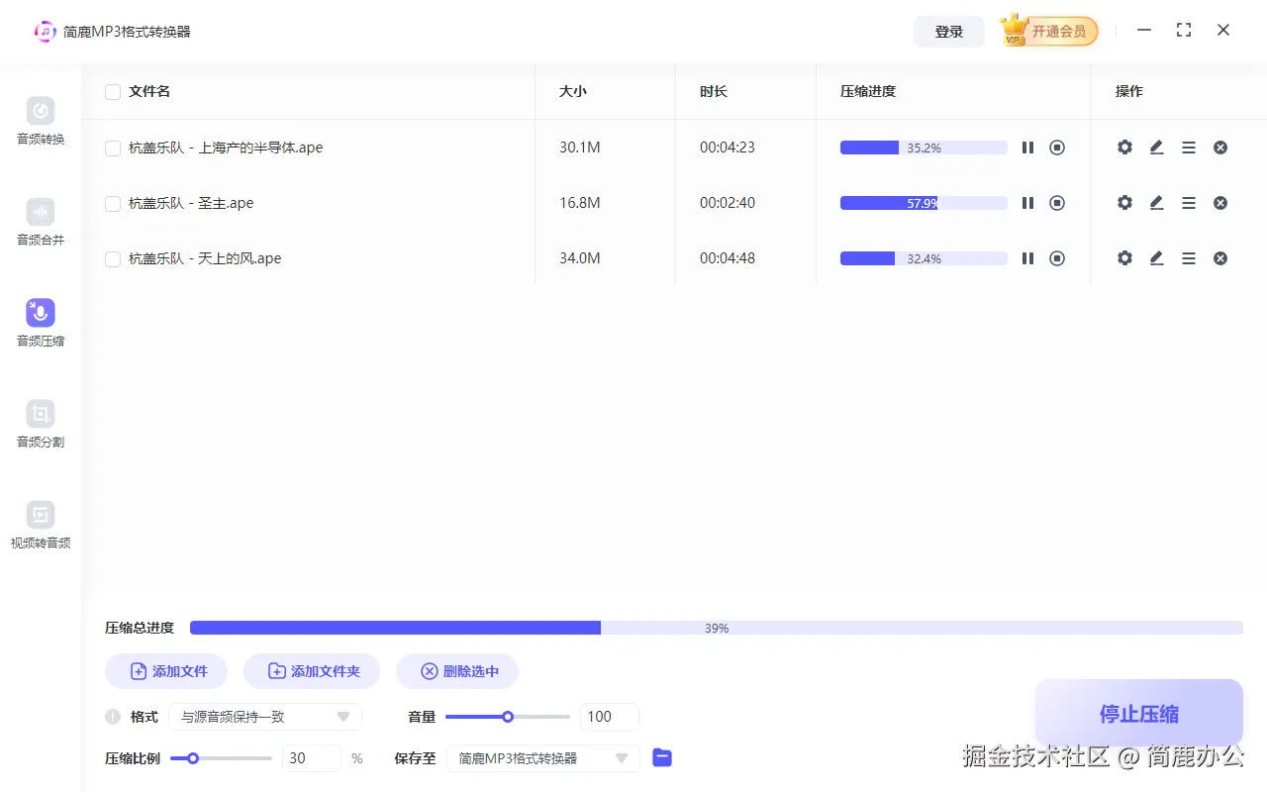The image size is (1267, 792).
Task: Open the 音频压缩 sidebar section
Action: point(41,323)
